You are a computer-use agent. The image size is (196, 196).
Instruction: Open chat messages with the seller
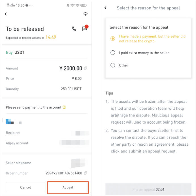(84, 29)
